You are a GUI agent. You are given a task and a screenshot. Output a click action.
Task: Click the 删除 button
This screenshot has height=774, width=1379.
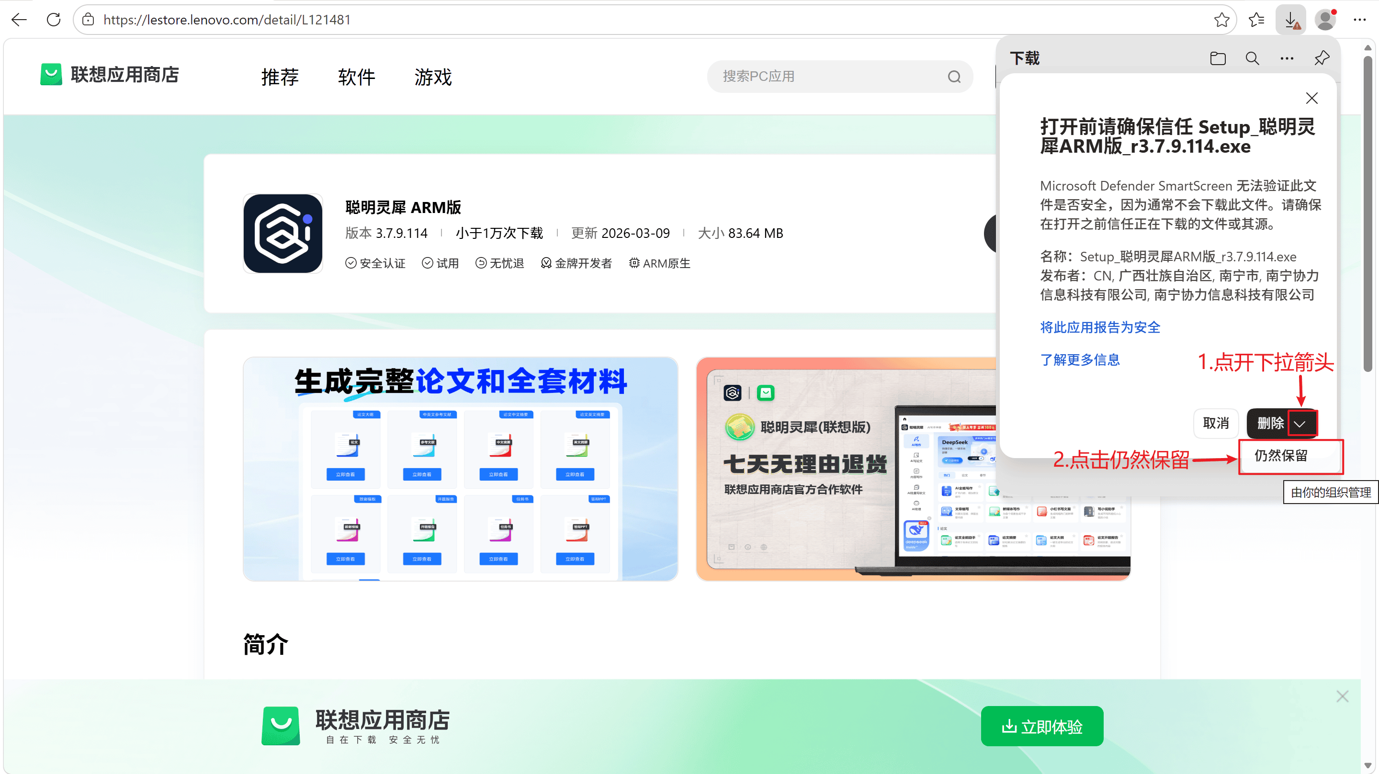click(1269, 424)
